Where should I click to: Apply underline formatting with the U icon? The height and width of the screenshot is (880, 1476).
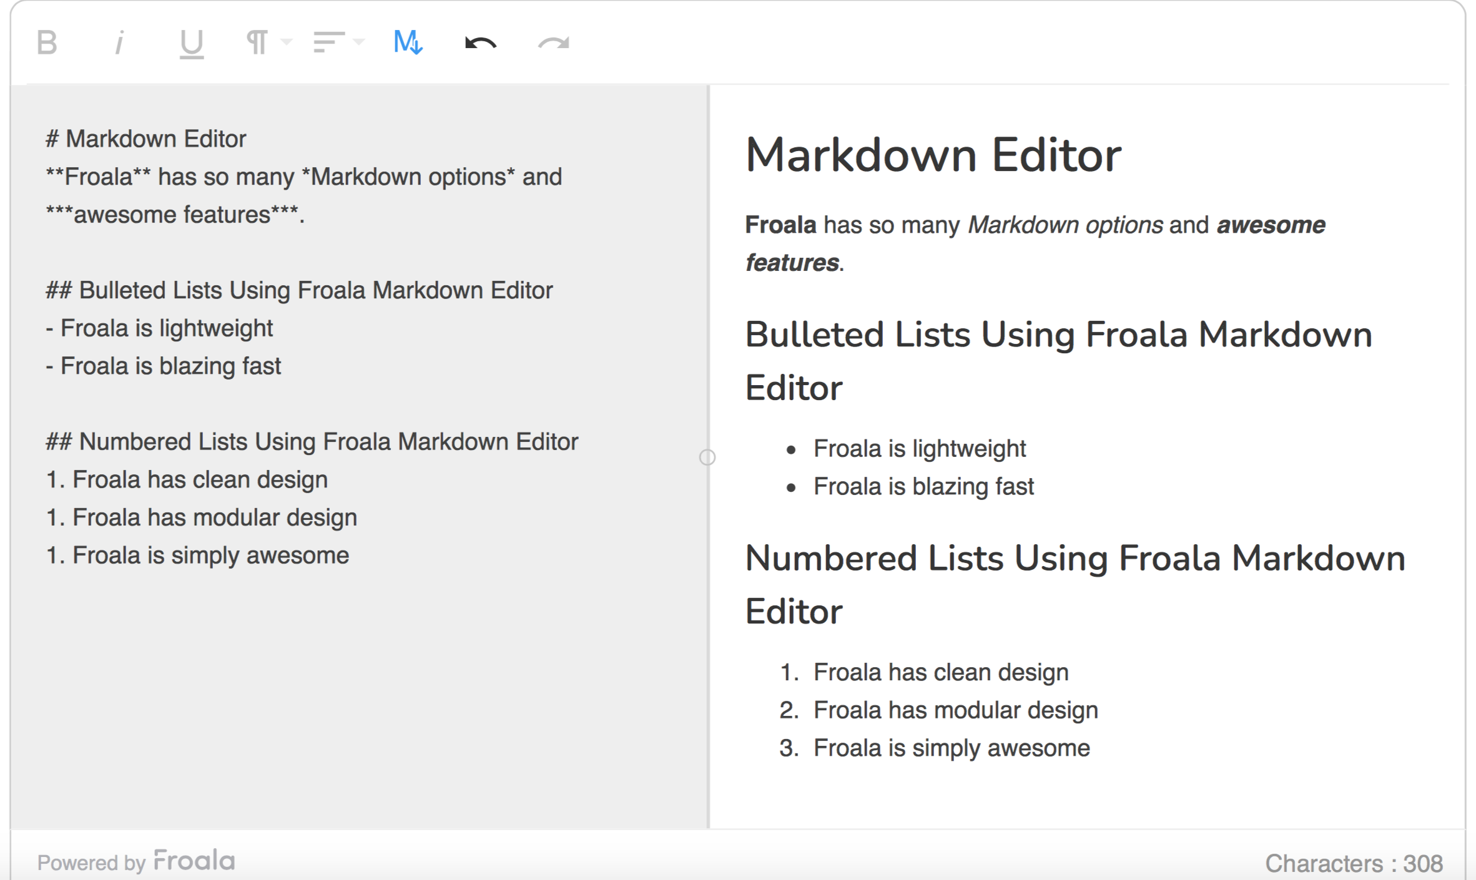click(x=191, y=42)
